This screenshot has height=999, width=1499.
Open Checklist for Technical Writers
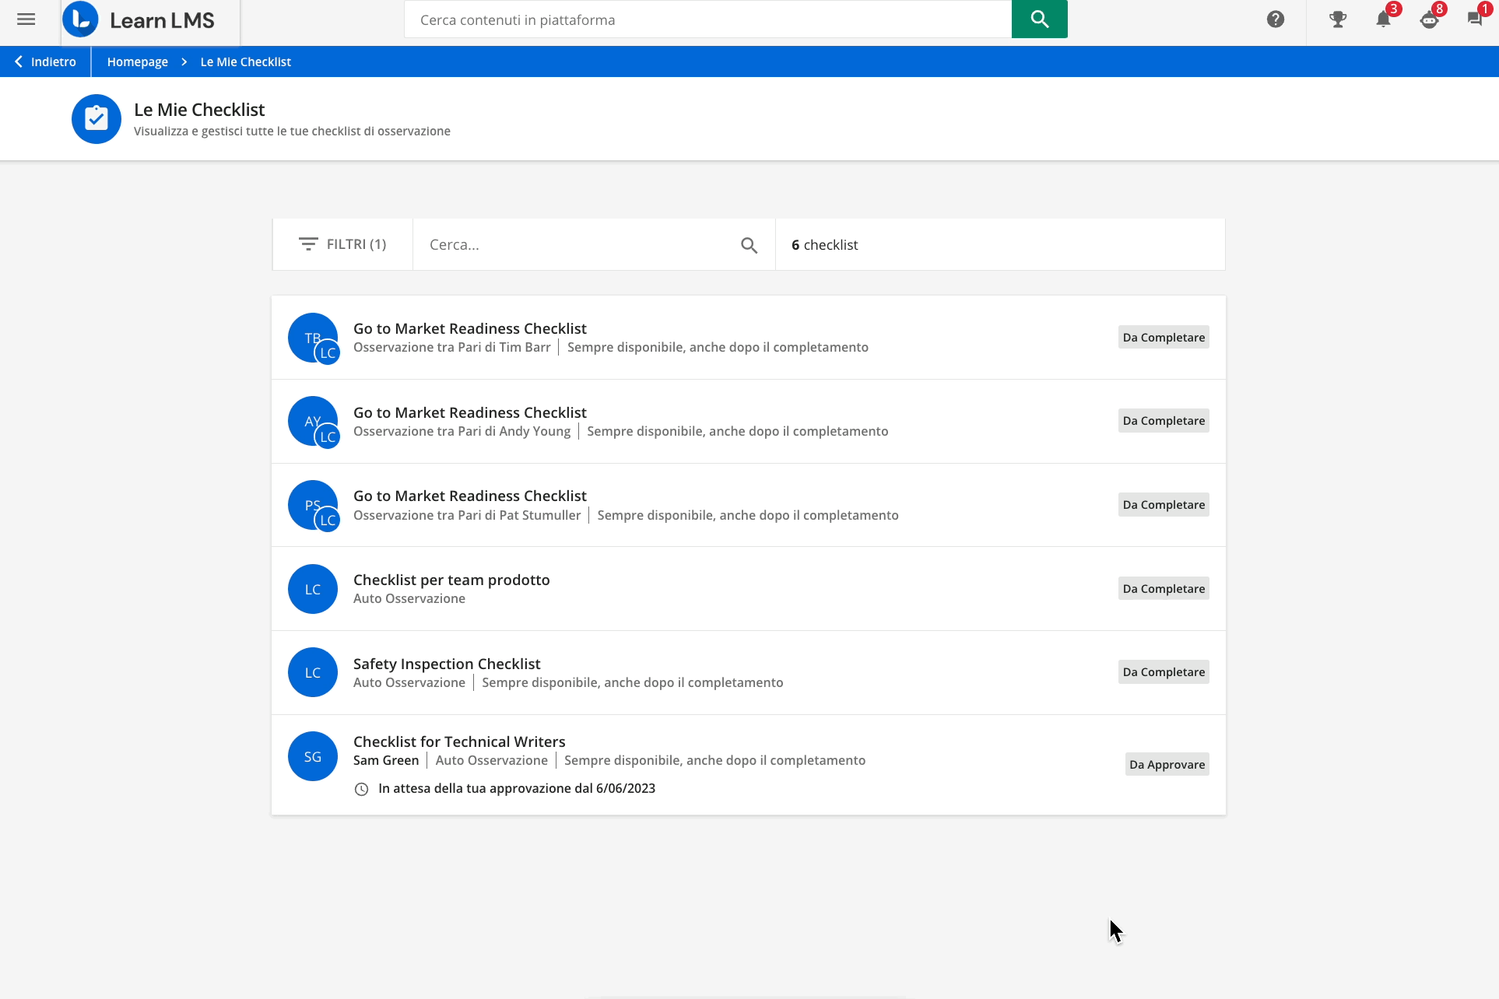459,741
